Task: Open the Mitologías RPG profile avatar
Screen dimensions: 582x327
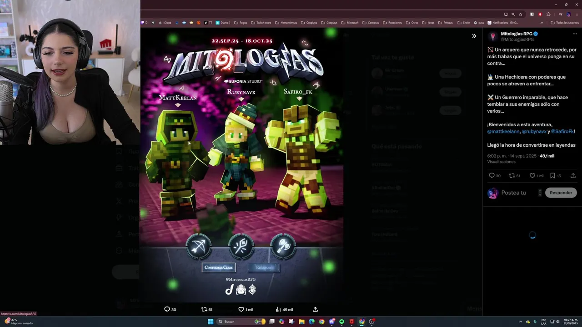Action: (x=493, y=36)
